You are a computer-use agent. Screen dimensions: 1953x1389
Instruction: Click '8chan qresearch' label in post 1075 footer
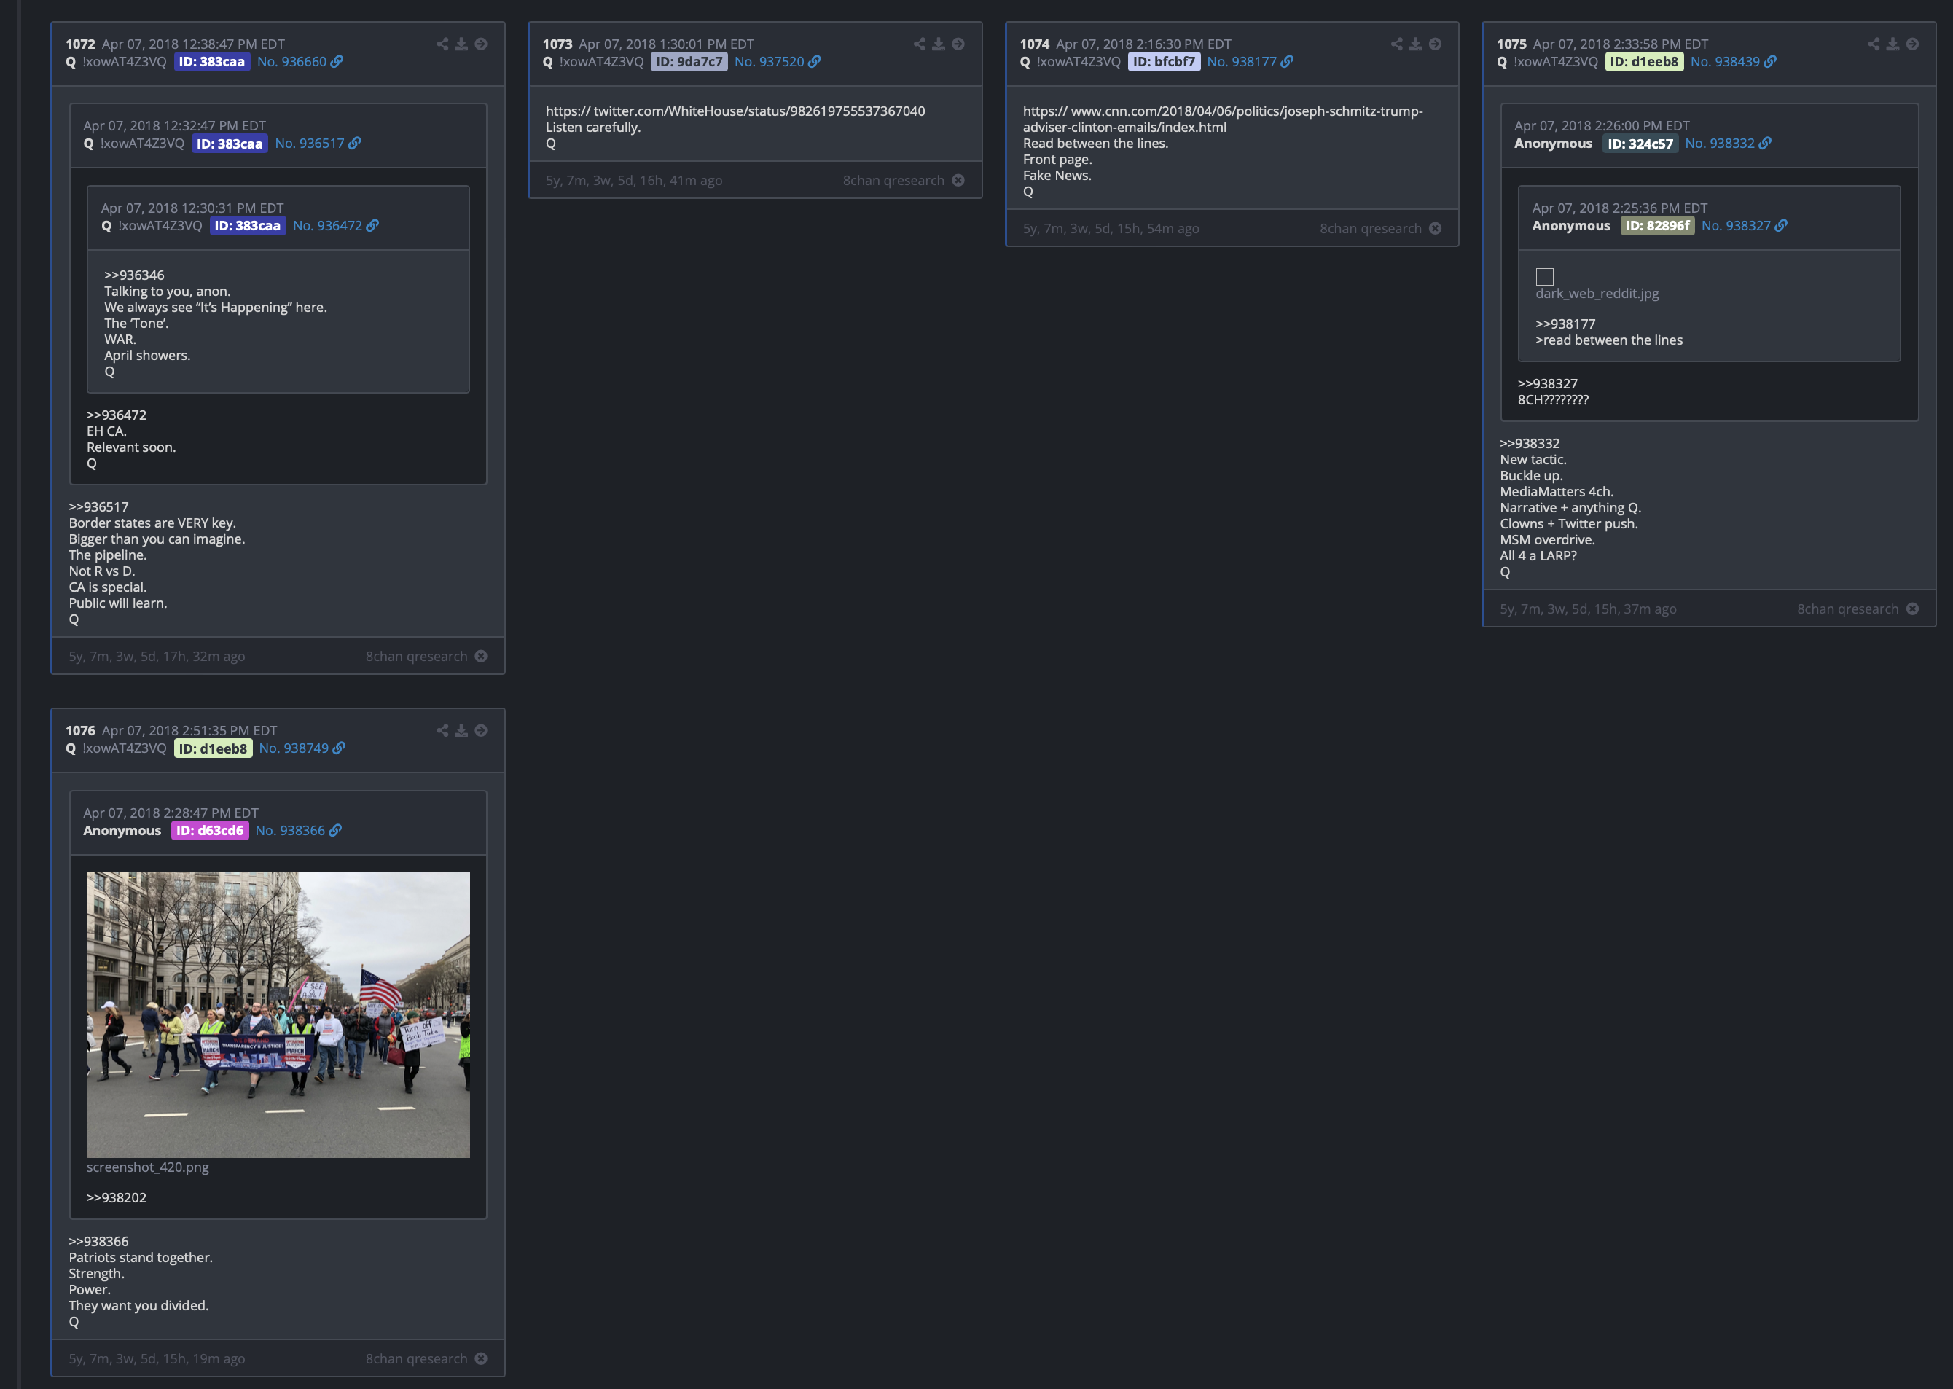click(x=1848, y=609)
